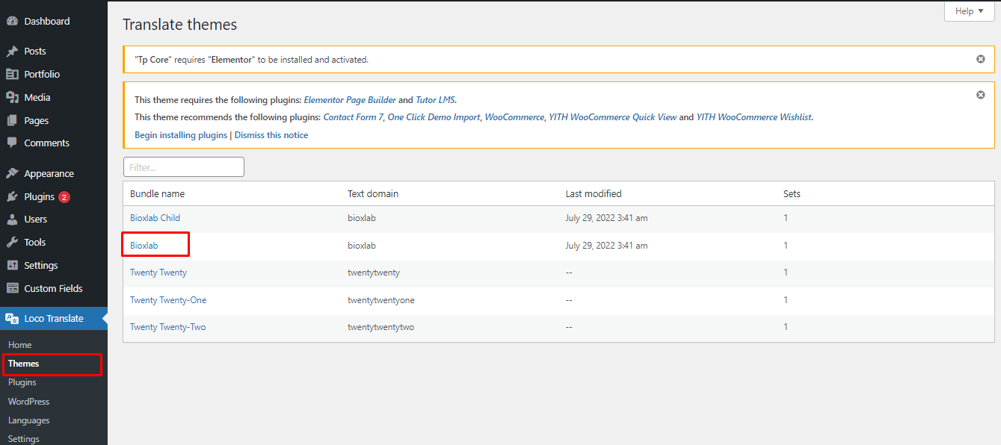This screenshot has width=1001, height=445.
Task: Open the Twenty Twenty-One bundle link
Action: [168, 300]
